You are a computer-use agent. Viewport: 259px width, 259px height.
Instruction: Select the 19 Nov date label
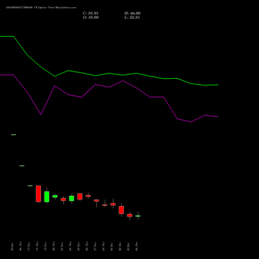45,246
